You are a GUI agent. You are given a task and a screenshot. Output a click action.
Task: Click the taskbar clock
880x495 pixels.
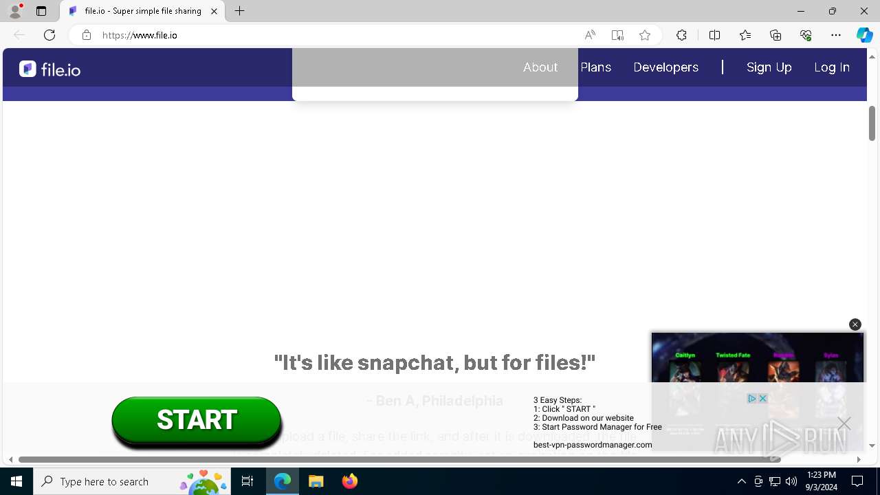pos(822,481)
